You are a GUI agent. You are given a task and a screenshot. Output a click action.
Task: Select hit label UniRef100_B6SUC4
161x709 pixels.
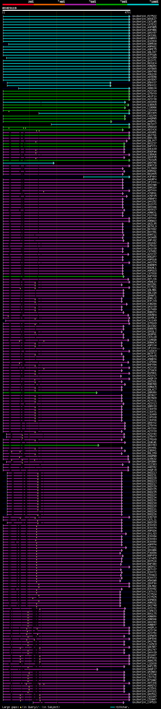coord(144,63)
